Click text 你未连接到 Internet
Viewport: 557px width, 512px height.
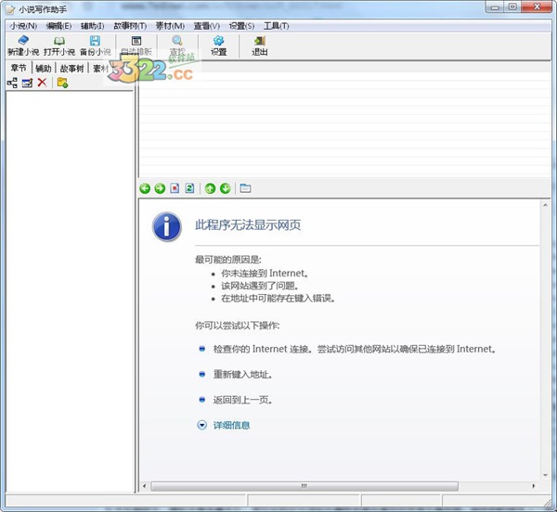coord(265,274)
